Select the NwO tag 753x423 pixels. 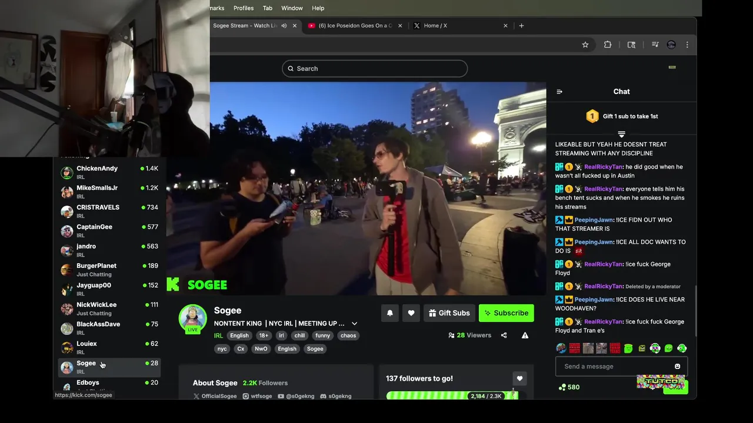click(261, 349)
